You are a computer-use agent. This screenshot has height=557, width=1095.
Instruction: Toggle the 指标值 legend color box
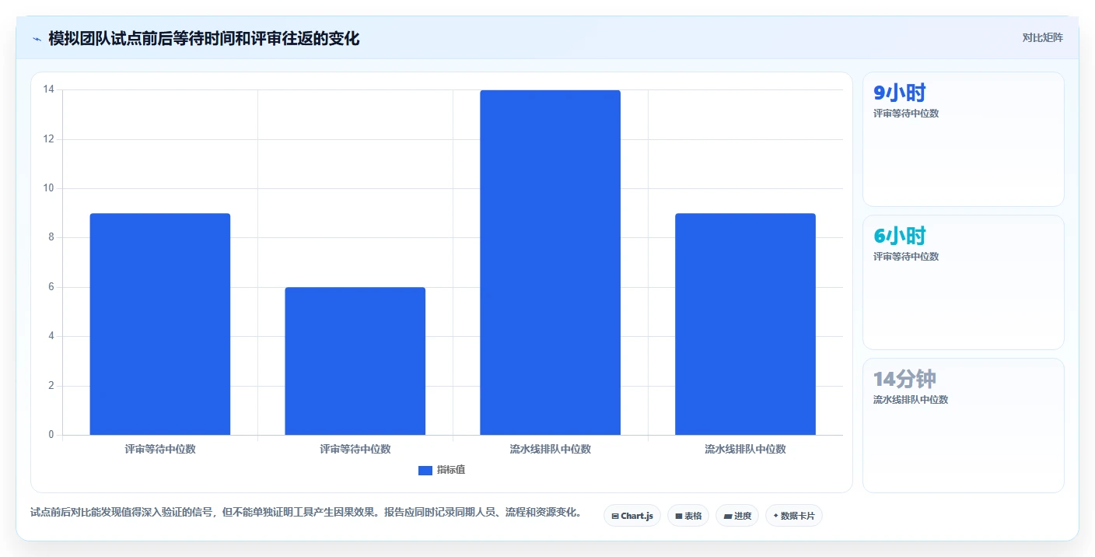point(425,470)
